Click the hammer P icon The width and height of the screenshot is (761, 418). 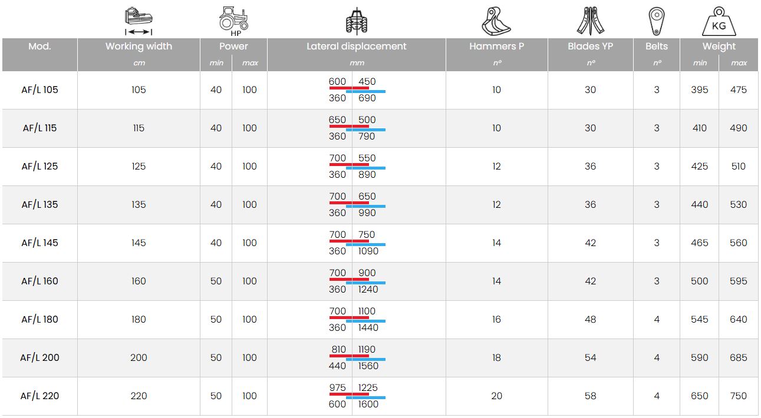[x=496, y=21]
